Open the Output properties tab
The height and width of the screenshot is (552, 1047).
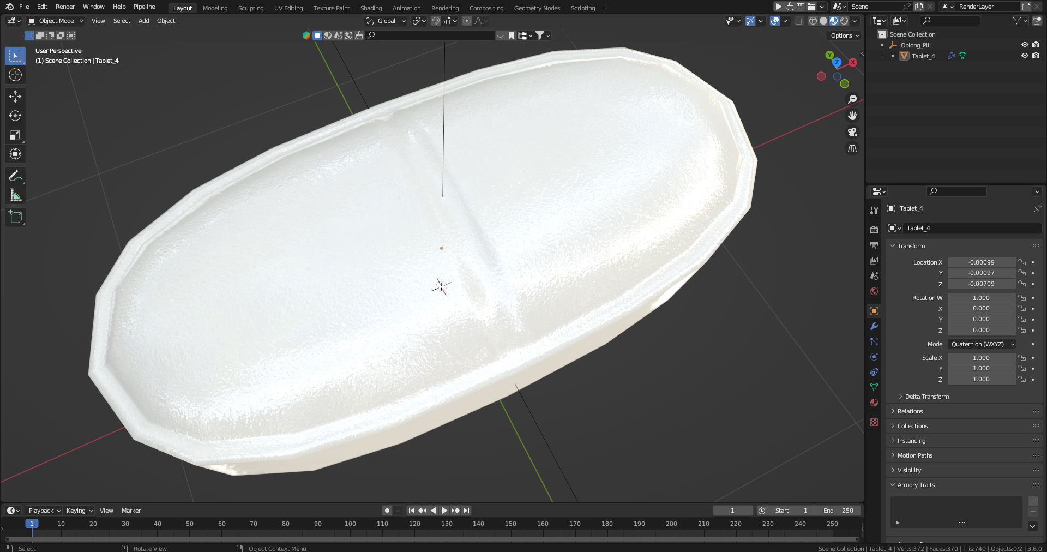(x=874, y=245)
